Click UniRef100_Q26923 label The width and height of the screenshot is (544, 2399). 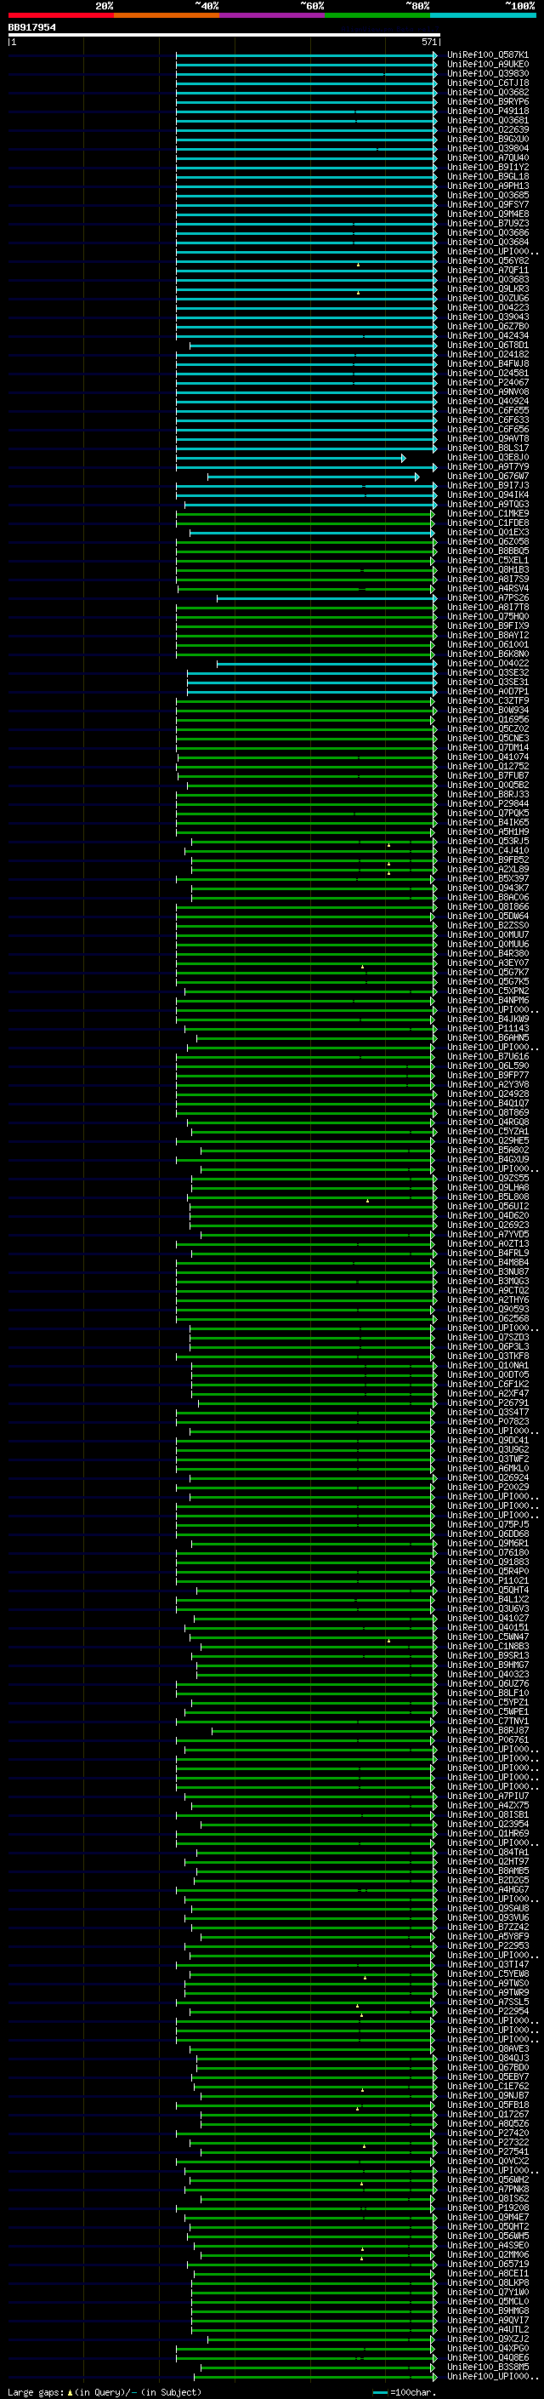[487, 1225]
